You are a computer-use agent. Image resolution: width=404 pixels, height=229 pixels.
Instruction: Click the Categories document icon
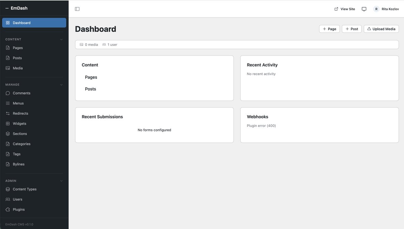[8, 144]
